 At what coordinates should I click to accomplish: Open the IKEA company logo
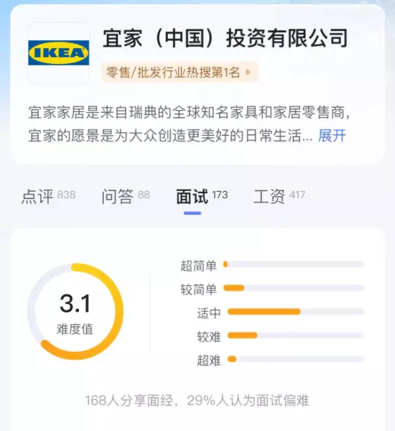[59, 52]
